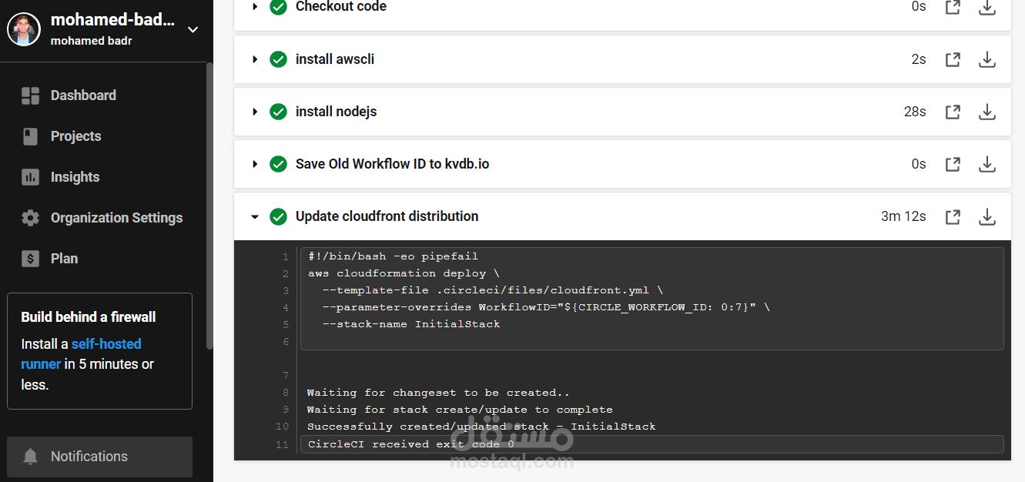Click the Dashboard sidebar icon
Screen dimensions: 1025x482
point(30,95)
